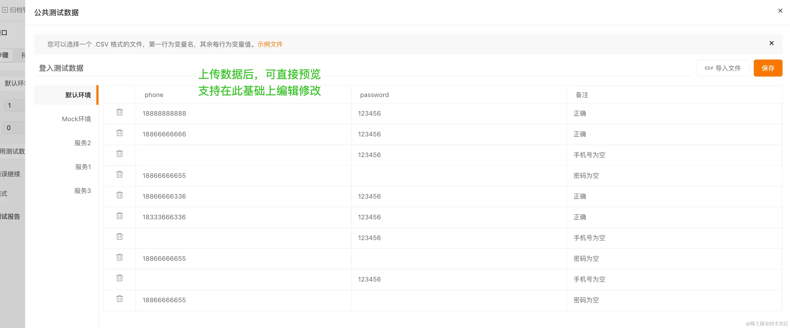This screenshot has height=328, width=790.
Task: Click the 保存 button
Action: (768, 68)
